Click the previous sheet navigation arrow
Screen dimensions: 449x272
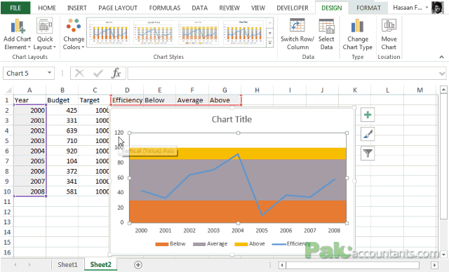(15, 265)
